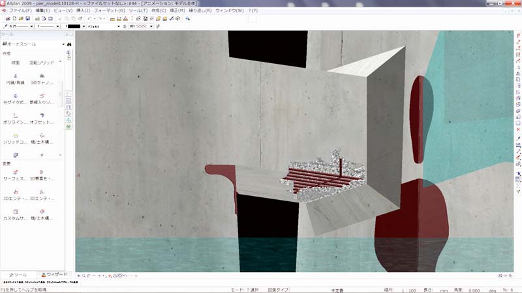Open the ウィンドウ(W) menu

click(230, 10)
